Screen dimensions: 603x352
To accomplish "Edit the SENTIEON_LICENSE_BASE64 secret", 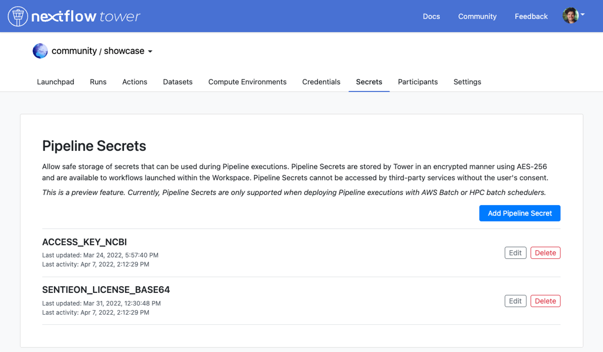I will point(515,301).
